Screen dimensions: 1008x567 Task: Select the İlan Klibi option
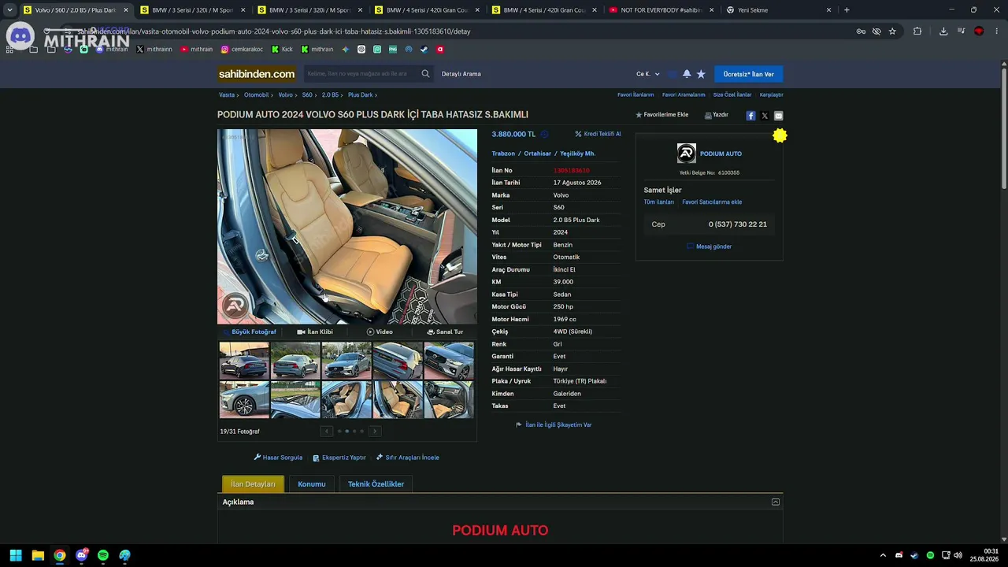[315, 332]
